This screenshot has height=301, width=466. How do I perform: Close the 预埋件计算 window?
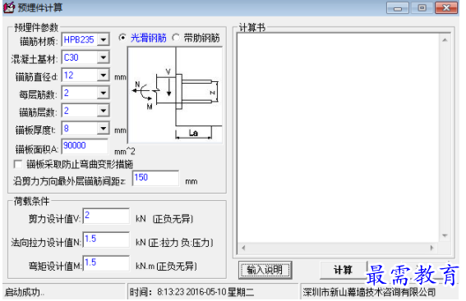[x=446, y=8]
